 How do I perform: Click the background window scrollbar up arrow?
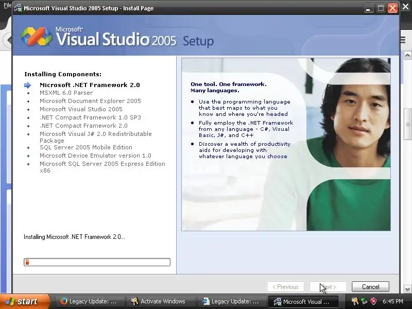click(x=407, y=55)
